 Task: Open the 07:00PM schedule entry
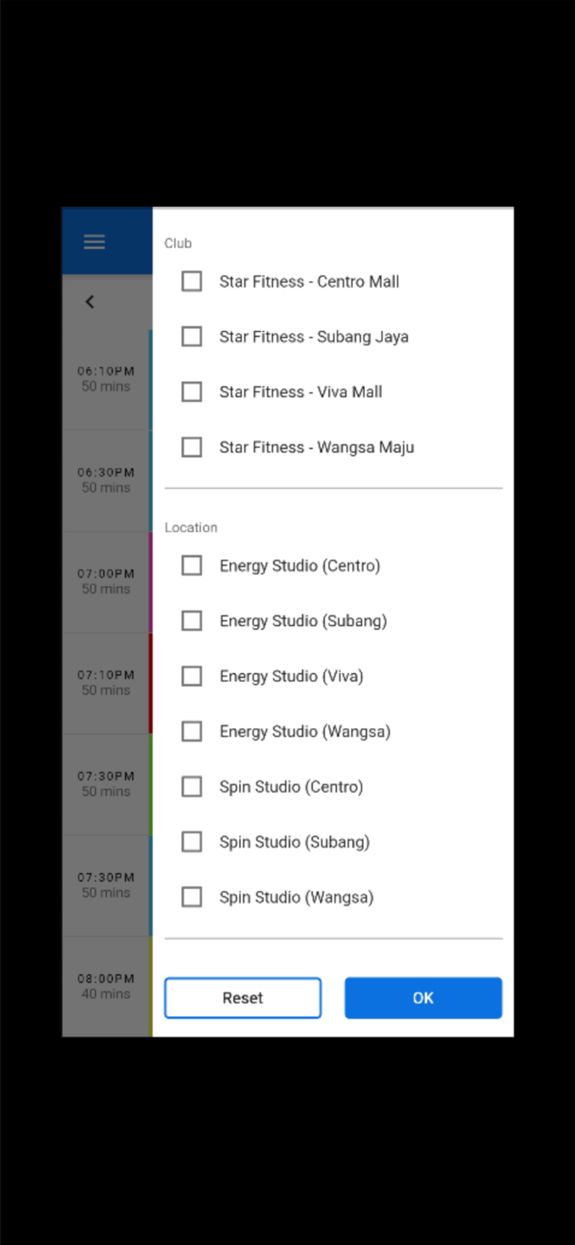tap(105, 581)
